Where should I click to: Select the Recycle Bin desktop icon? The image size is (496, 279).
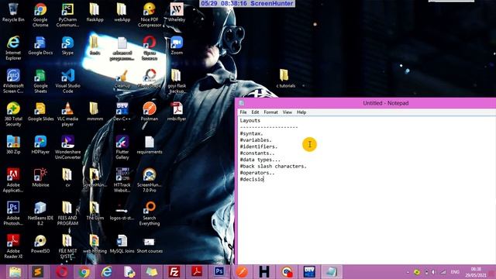tap(13, 12)
